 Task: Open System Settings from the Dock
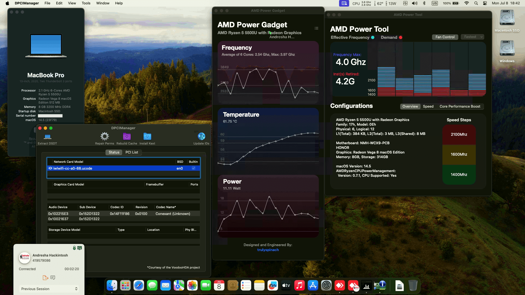click(x=326, y=286)
